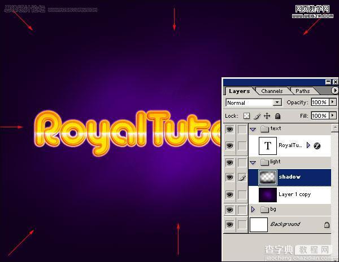Click the T type thumbnail of RoyalTu layer
339x262 pixels.
coord(268,146)
